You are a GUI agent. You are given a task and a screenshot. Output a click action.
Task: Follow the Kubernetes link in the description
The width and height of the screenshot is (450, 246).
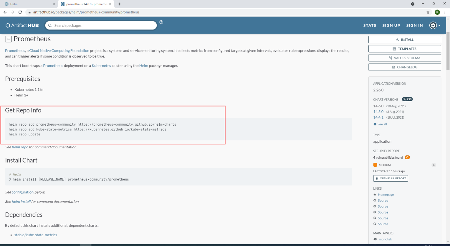point(101,66)
